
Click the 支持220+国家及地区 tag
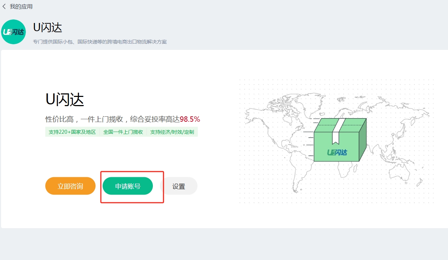tap(72, 132)
